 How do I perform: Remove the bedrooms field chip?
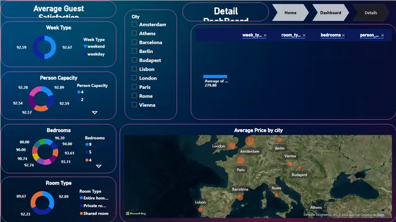click(343, 36)
